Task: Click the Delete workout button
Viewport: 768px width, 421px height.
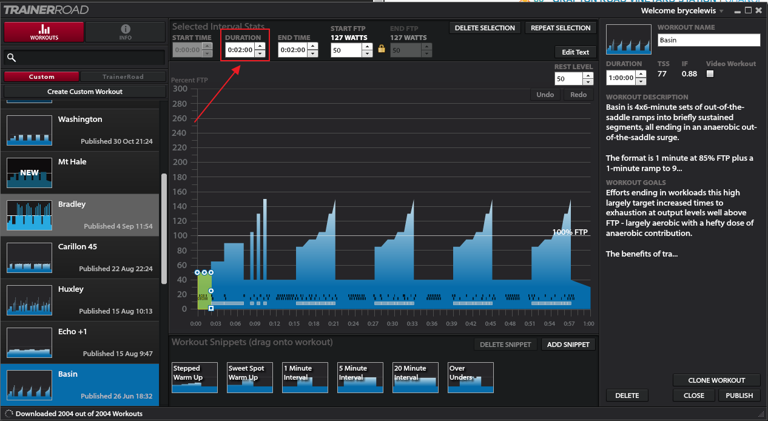Action: click(627, 396)
